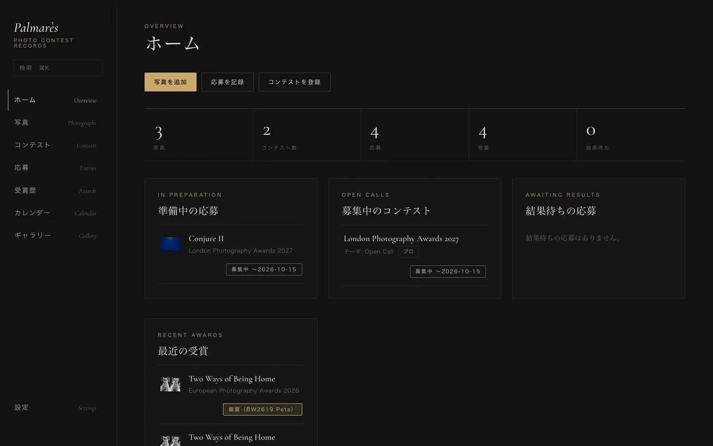Click contest name under Conjure II
The width and height of the screenshot is (713, 446).
pyautogui.click(x=241, y=251)
